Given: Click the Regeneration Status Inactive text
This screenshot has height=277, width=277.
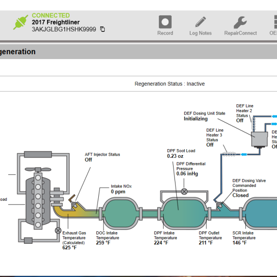Looking at the screenshot, I should tap(169, 84).
